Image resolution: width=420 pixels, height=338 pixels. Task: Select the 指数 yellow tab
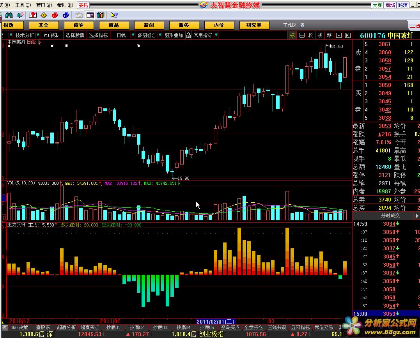tap(12, 25)
